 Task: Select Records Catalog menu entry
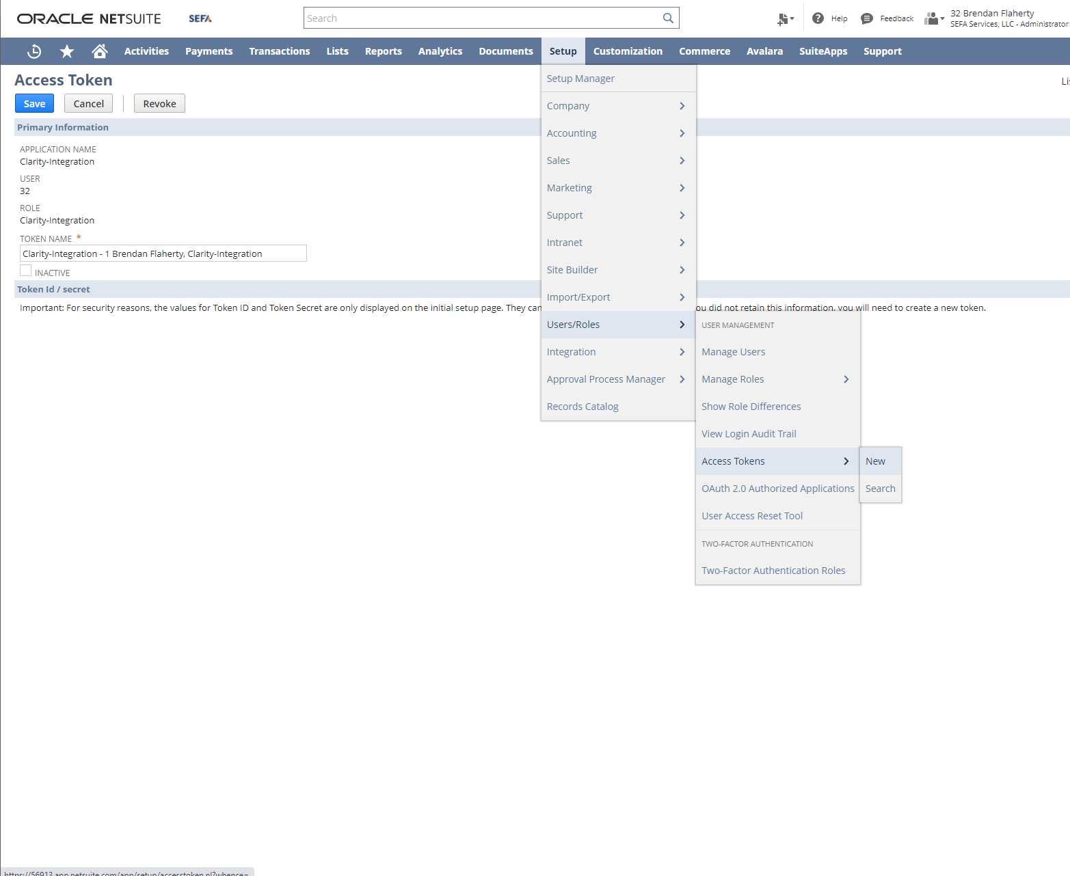[618, 407]
